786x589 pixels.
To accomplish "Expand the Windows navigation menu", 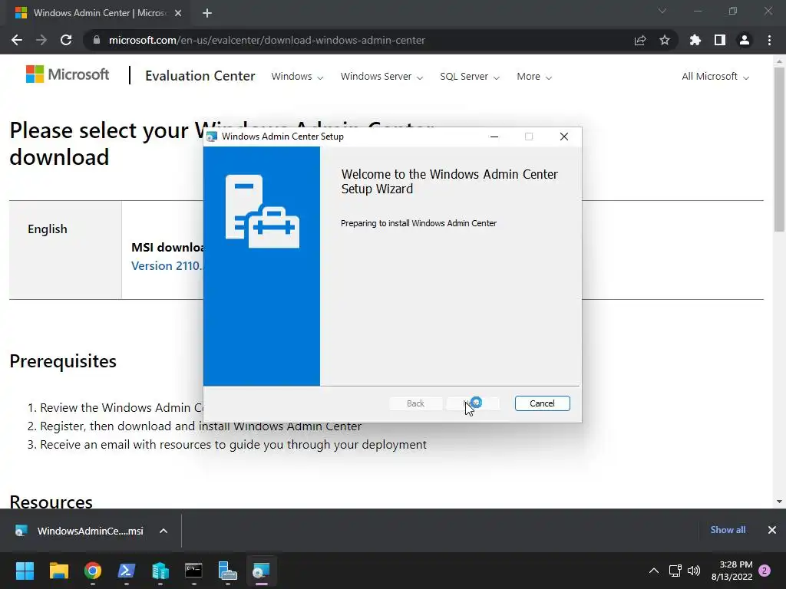I will pyautogui.click(x=297, y=77).
